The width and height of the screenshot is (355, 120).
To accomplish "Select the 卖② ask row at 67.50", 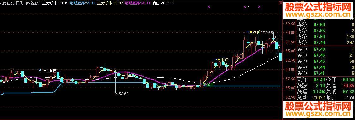I will coord(326,37).
